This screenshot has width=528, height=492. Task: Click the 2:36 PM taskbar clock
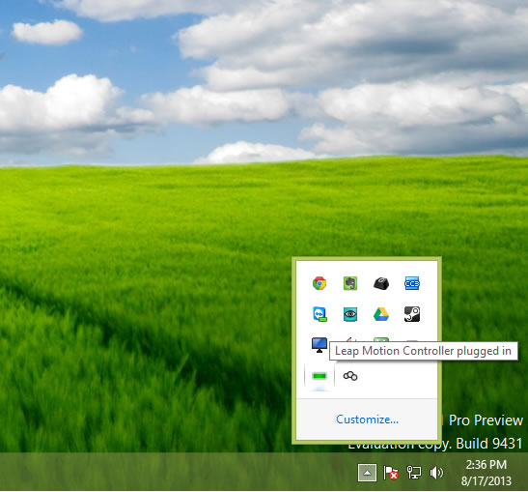tap(486, 465)
